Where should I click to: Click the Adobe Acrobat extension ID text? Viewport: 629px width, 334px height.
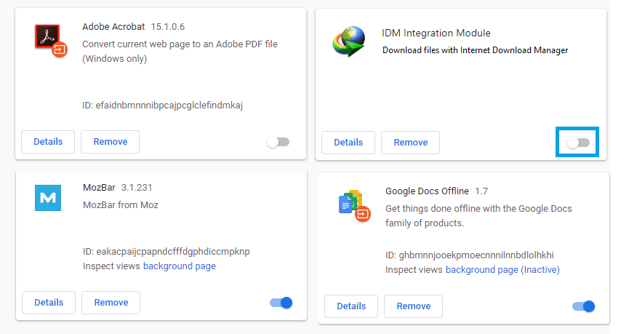[x=162, y=106]
